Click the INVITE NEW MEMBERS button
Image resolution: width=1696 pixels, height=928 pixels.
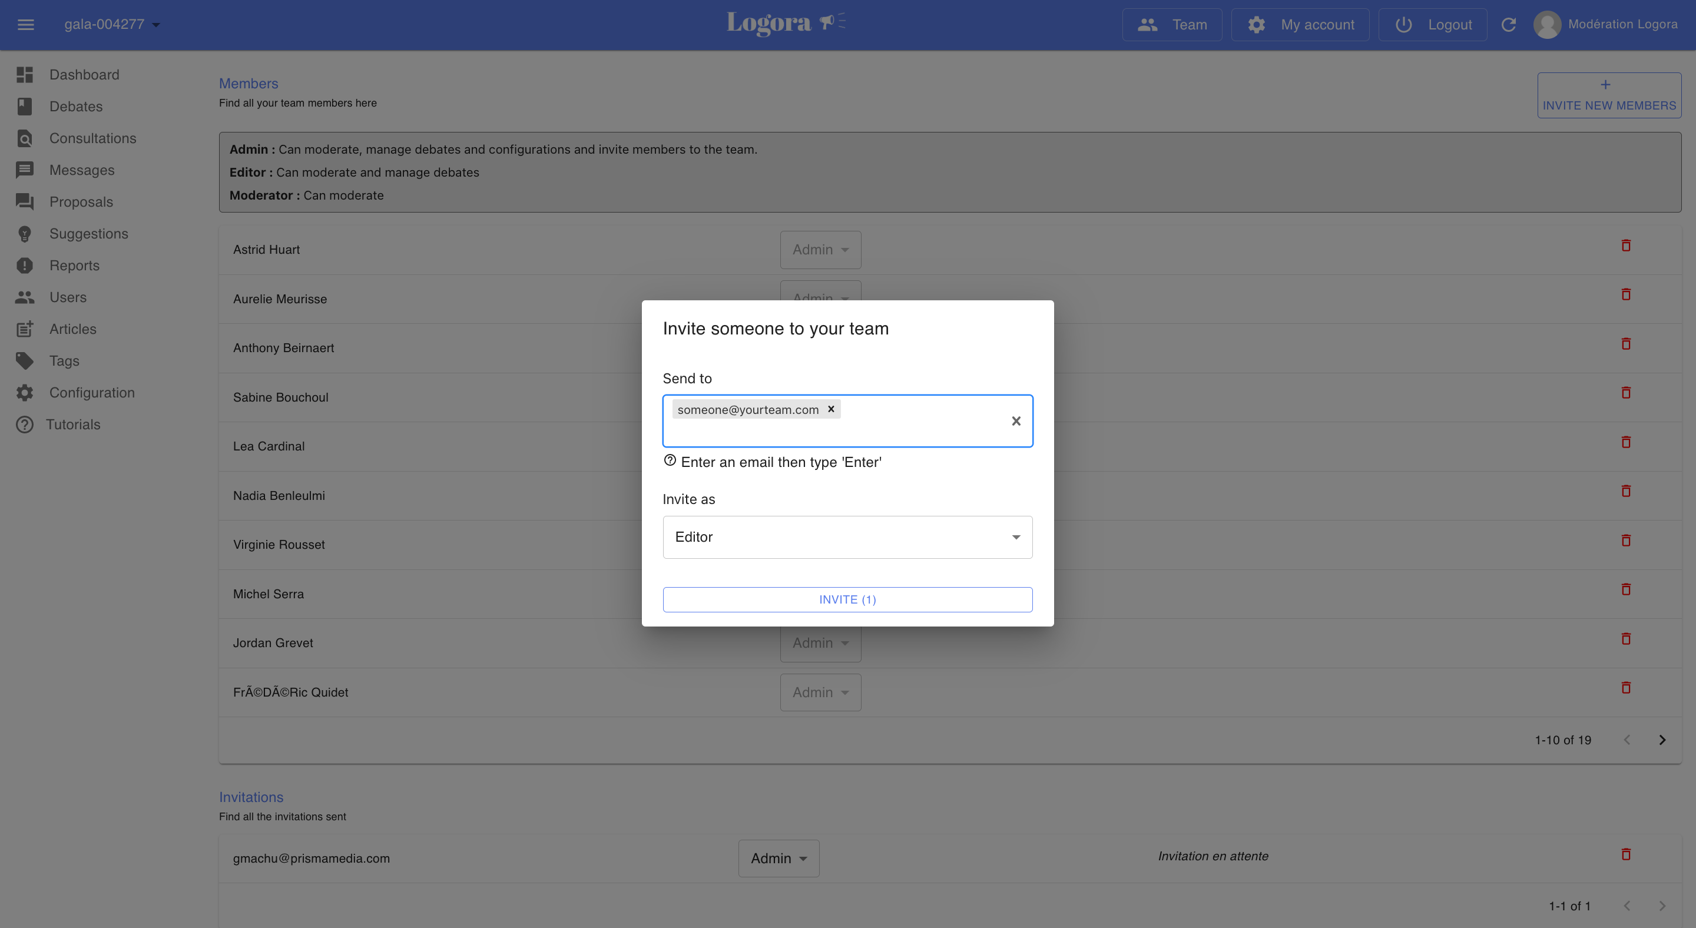point(1608,95)
